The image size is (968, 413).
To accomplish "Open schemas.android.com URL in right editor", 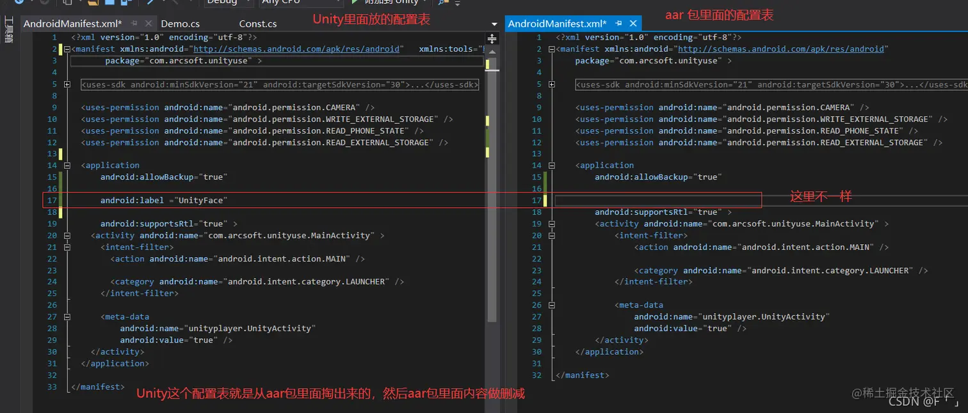I will click(x=781, y=49).
